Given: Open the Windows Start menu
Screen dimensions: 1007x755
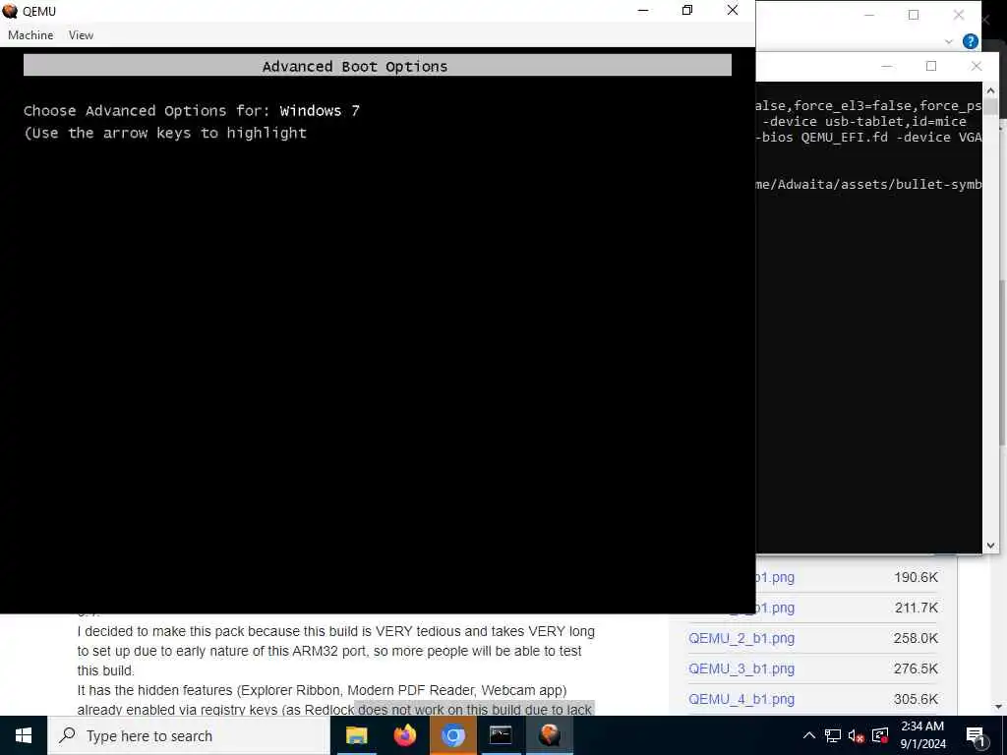Looking at the screenshot, I should tap(24, 735).
